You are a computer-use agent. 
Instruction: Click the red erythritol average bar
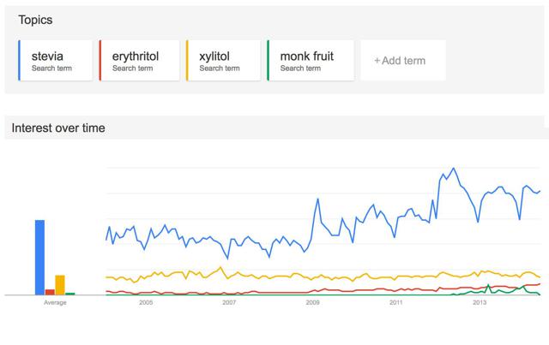pos(50,292)
